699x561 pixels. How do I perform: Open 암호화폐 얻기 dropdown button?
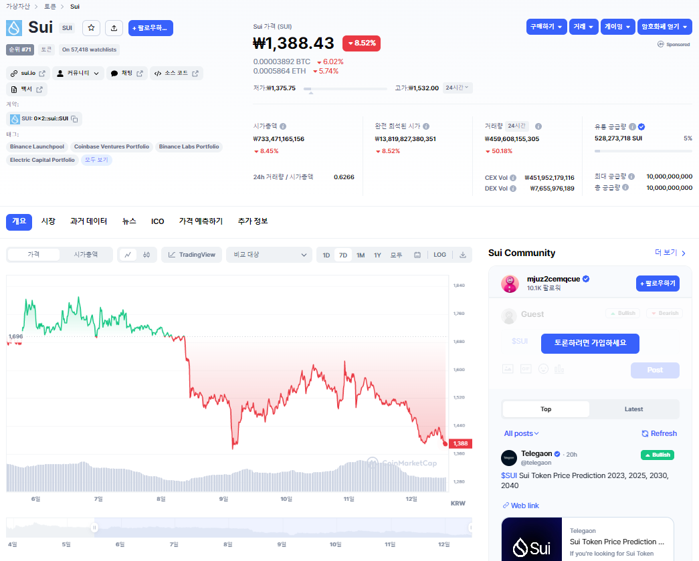(664, 27)
